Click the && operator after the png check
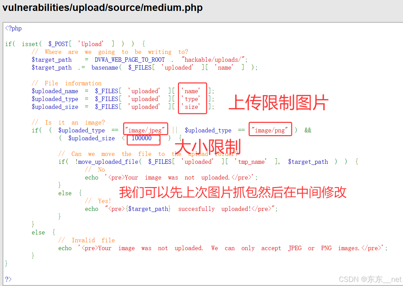 308,130
